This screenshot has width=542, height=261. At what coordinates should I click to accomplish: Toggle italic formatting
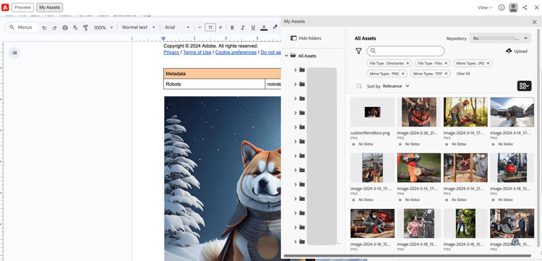click(243, 27)
